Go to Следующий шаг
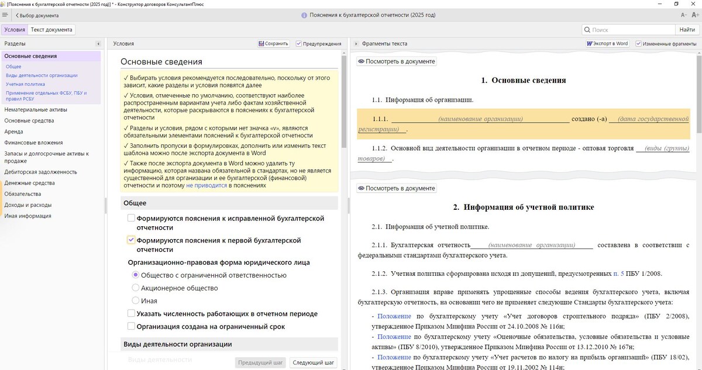Screen dimensions: 702x370 tap(314, 363)
